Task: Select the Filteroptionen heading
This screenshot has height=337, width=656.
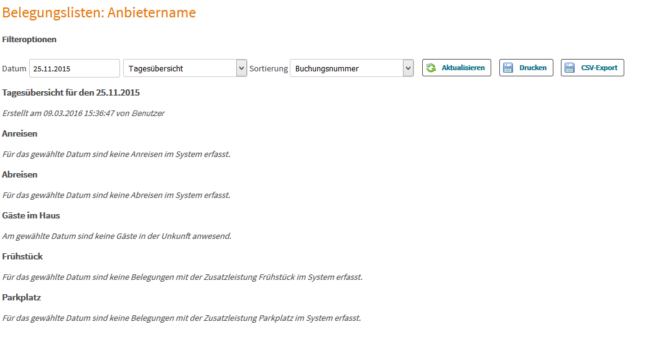Action: click(29, 39)
